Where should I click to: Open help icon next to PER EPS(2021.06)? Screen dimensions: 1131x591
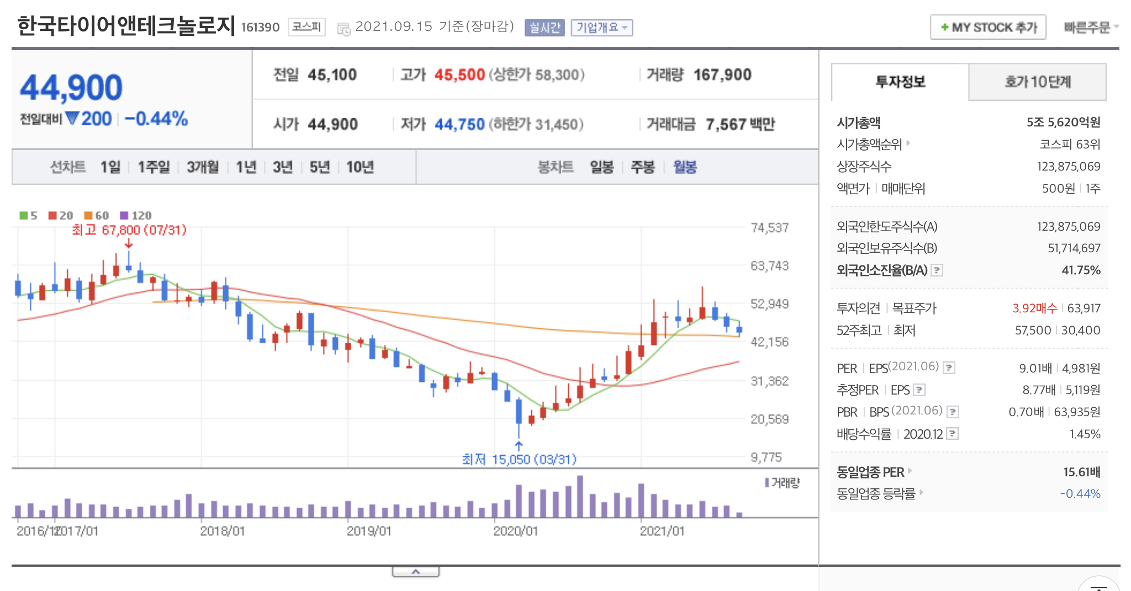click(x=949, y=368)
